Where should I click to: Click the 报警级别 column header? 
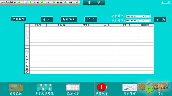(x=86, y=25)
